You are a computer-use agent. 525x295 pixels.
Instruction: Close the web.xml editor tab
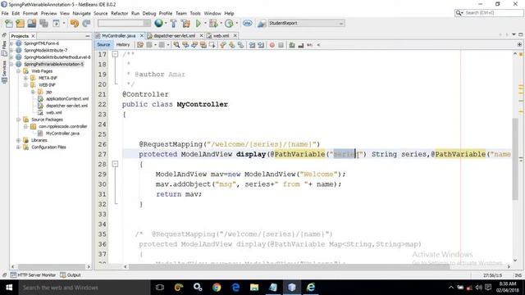point(235,35)
